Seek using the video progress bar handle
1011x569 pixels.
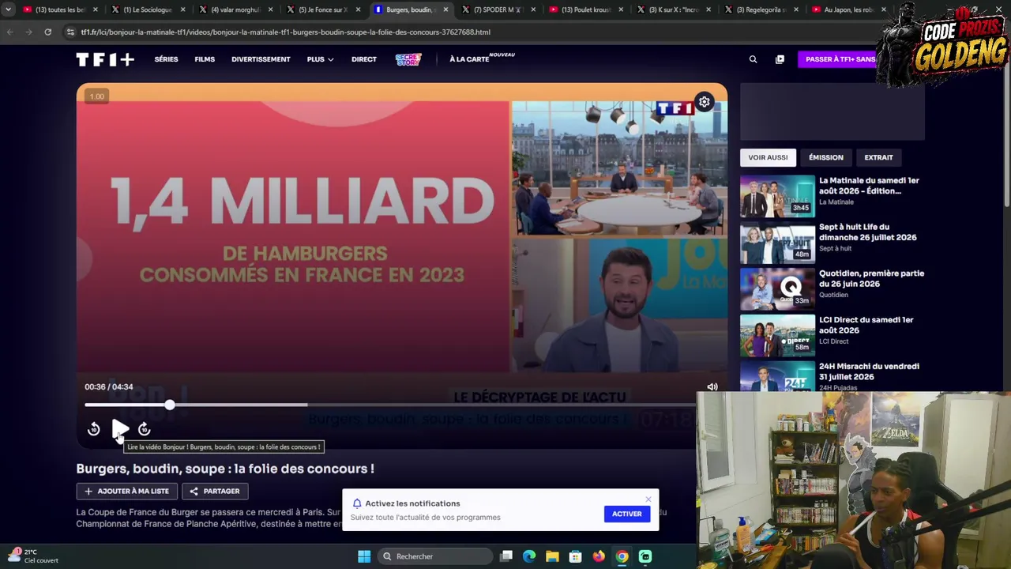pyautogui.click(x=170, y=405)
